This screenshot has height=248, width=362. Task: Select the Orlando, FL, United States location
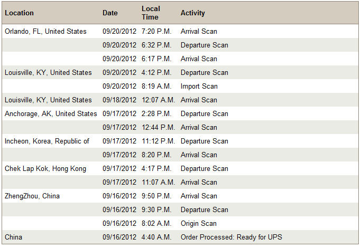tap(45, 31)
